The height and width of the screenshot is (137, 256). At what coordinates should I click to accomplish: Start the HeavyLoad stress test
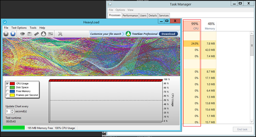point(6,34)
